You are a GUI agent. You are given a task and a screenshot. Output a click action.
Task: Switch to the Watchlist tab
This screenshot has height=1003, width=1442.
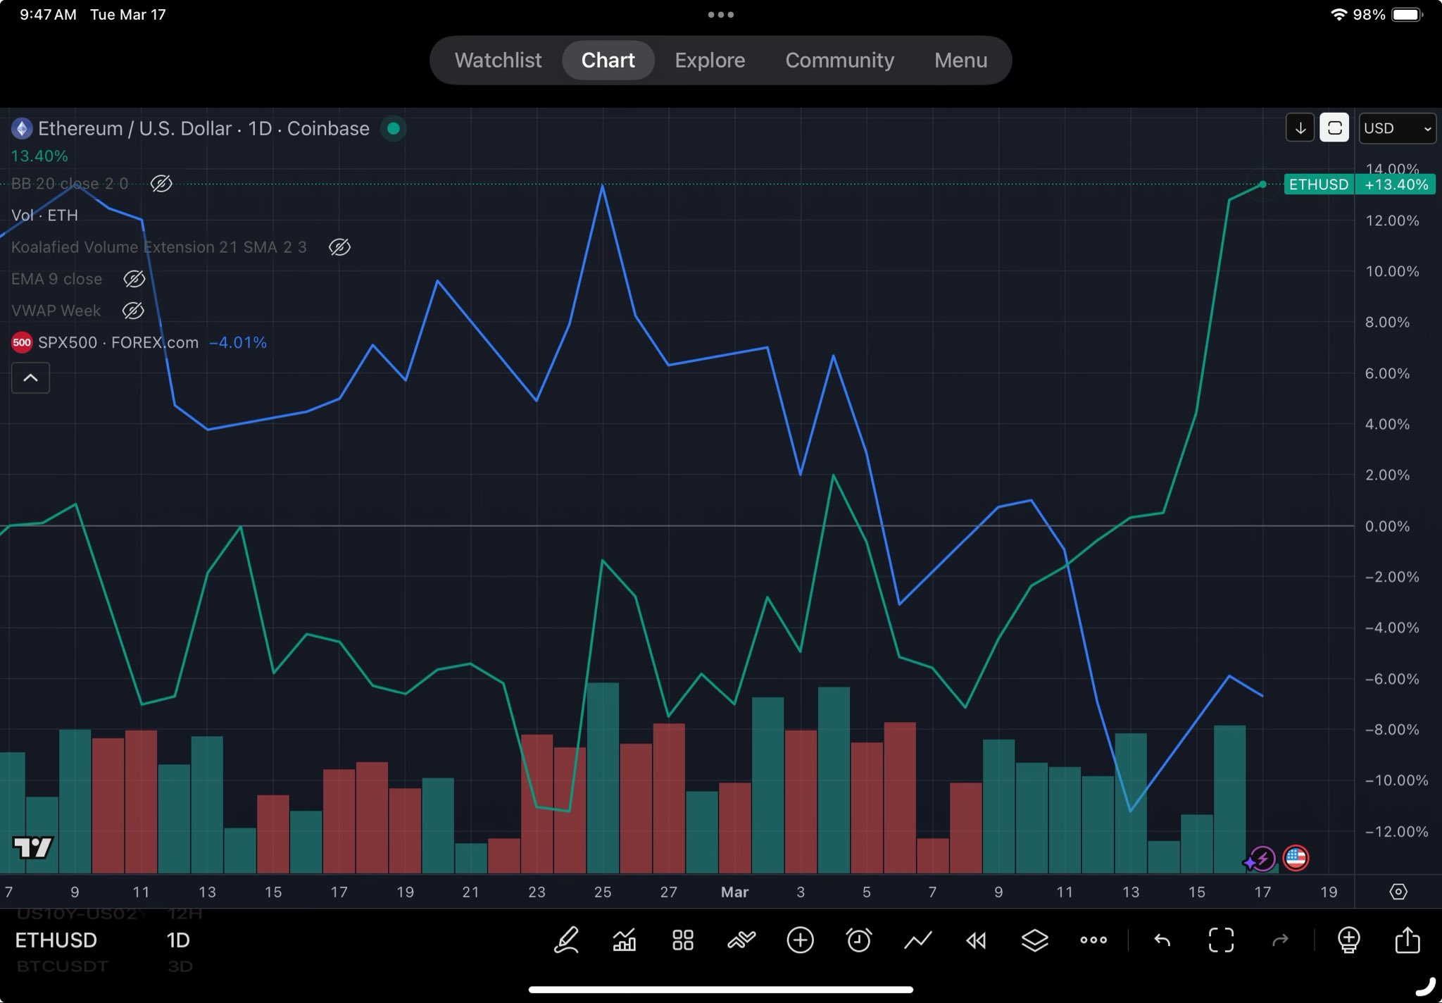[498, 61]
